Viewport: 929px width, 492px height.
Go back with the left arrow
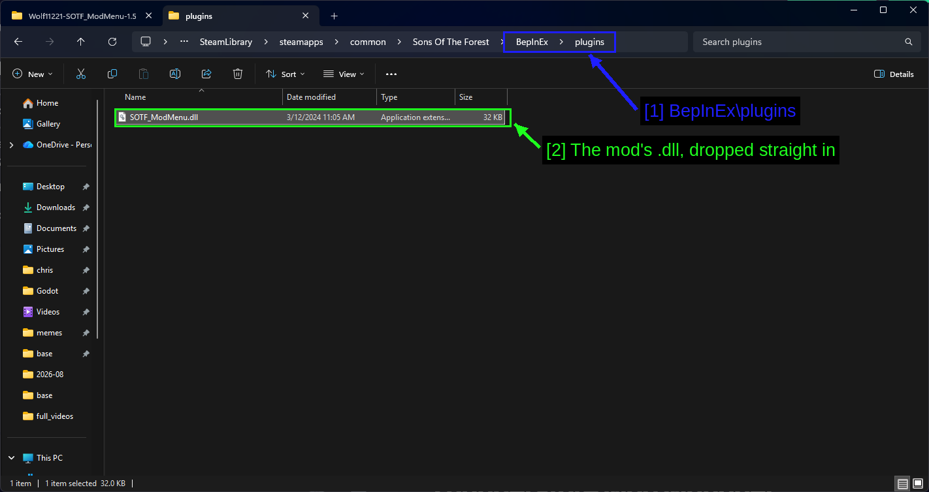pyautogui.click(x=18, y=42)
